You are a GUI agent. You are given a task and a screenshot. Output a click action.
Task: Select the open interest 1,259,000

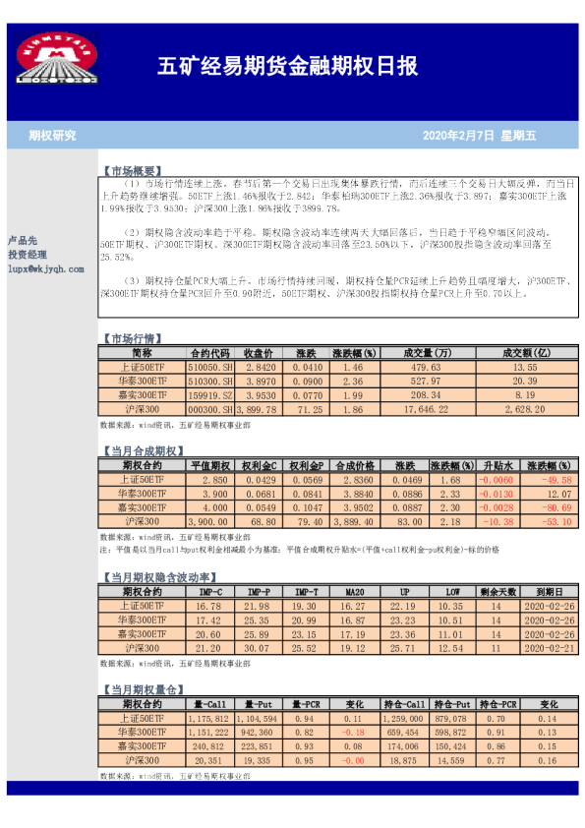pyautogui.click(x=402, y=719)
